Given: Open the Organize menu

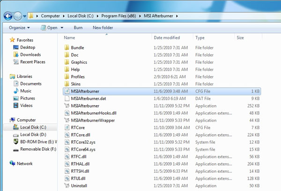Looking at the screenshot, I should [19, 28].
